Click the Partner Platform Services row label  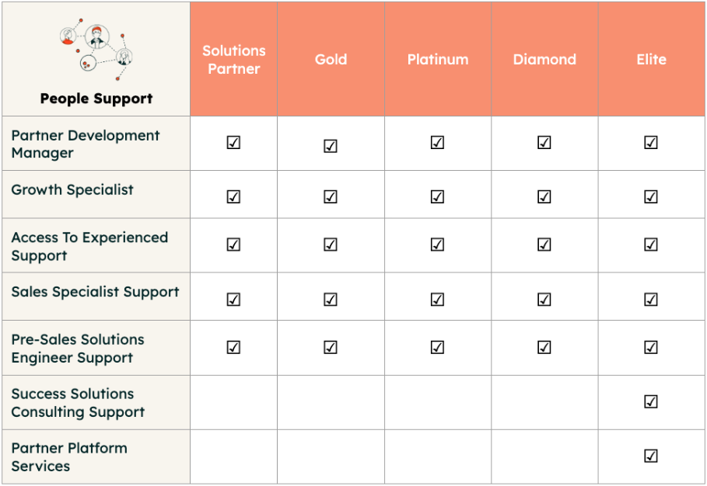[69, 457]
